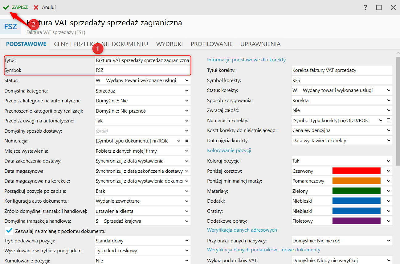Maximize the window with the square icon
This screenshot has width=400, height=264.
click(379, 7)
